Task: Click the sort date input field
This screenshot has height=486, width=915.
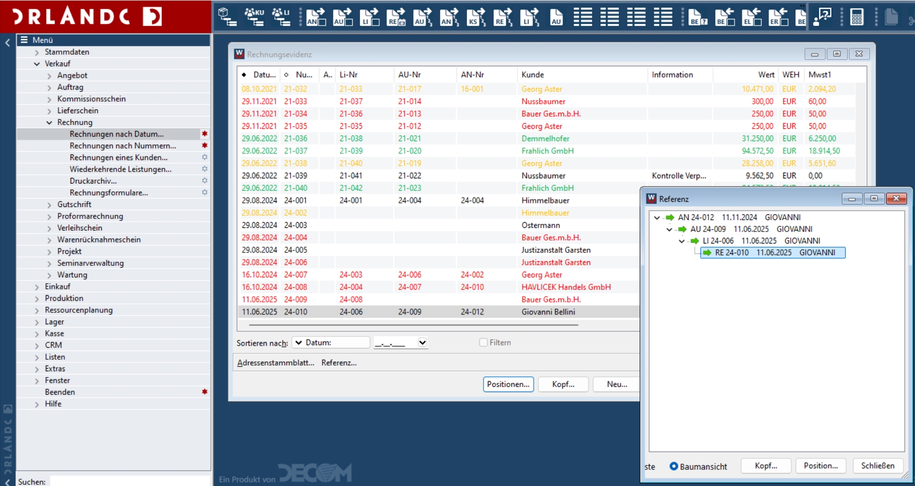Action: pyautogui.click(x=395, y=343)
